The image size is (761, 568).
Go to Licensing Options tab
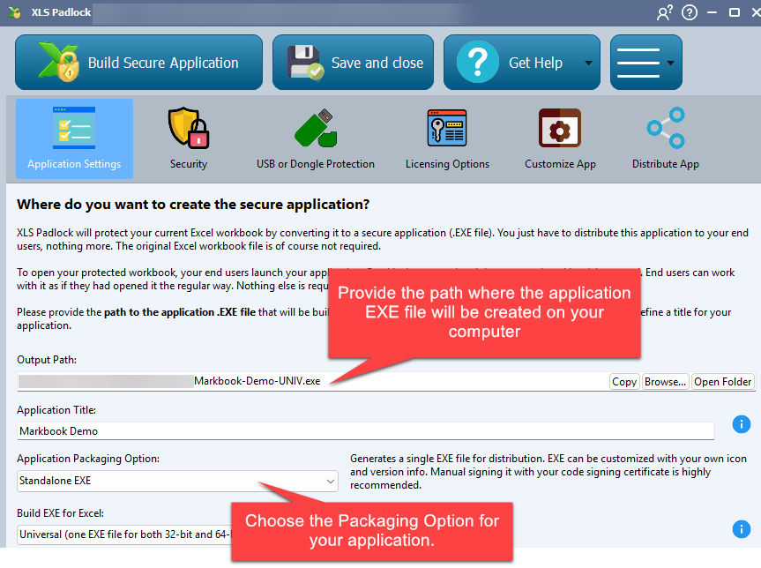click(x=447, y=139)
